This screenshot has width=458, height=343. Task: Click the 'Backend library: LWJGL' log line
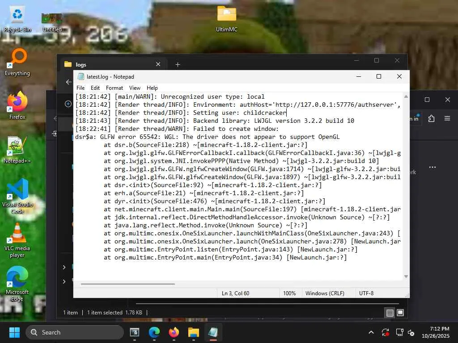215,121
